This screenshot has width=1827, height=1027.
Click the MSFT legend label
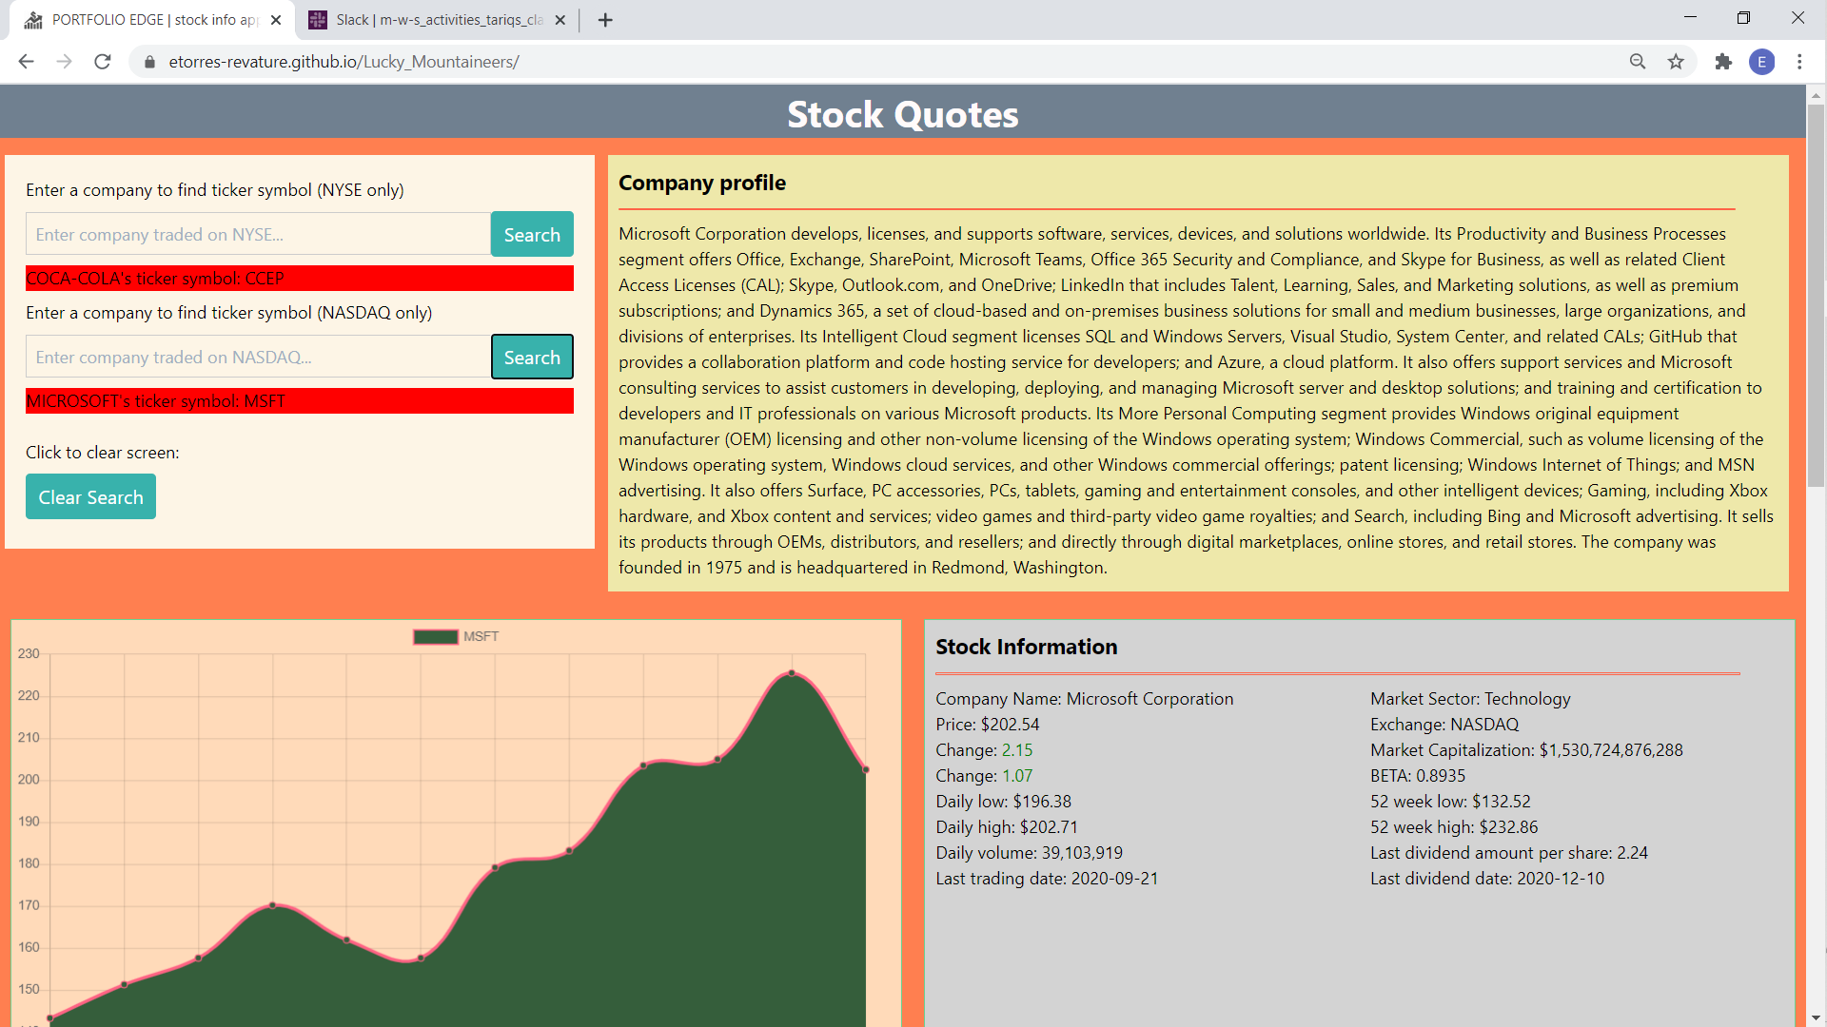coord(481,636)
